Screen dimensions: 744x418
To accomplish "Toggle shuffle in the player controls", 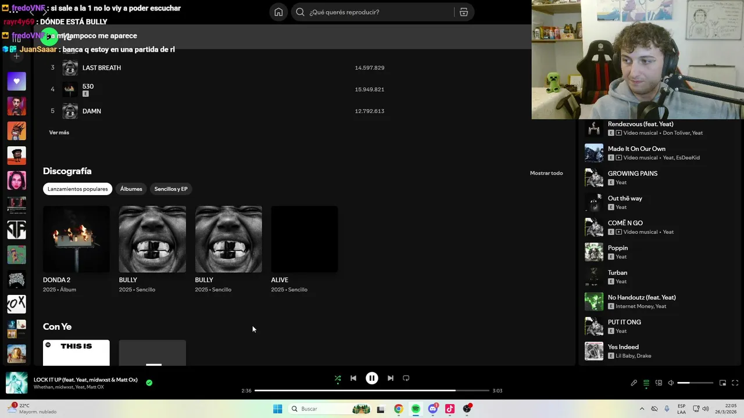I will pos(338,378).
